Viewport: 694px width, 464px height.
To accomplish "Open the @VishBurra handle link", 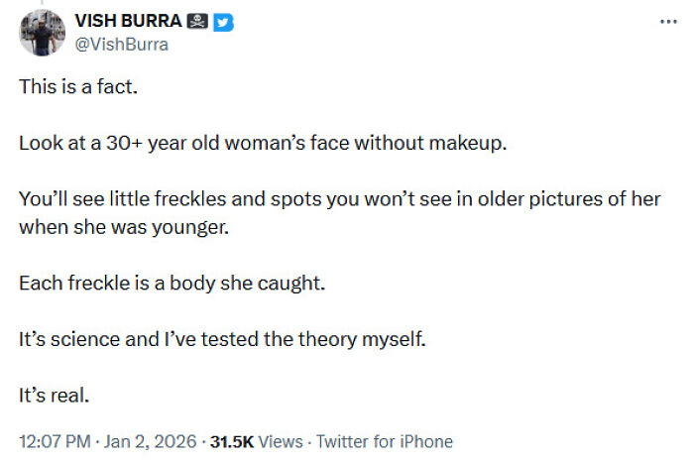I will click(x=122, y=44).
